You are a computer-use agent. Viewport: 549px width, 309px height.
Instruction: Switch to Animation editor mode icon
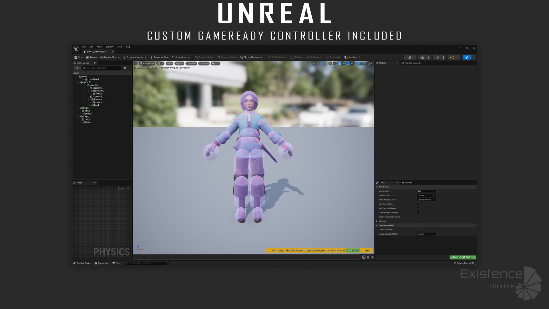(437, 57)
